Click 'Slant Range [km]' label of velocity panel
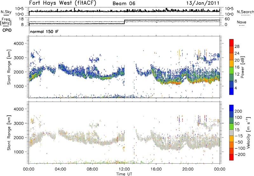Image resolution: width=254 pixels, height=176 pixels. 9,132
